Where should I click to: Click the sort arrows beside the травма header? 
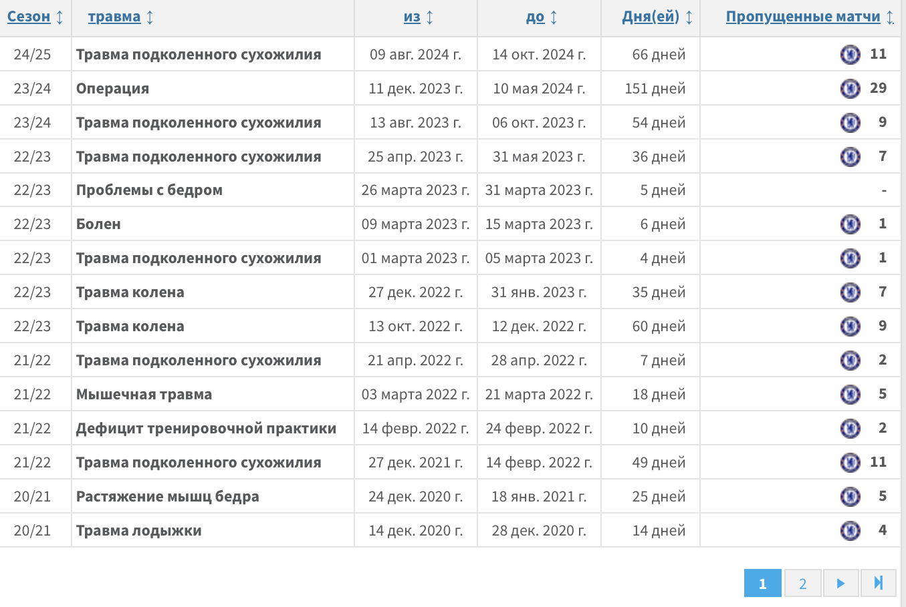point(150,17)
